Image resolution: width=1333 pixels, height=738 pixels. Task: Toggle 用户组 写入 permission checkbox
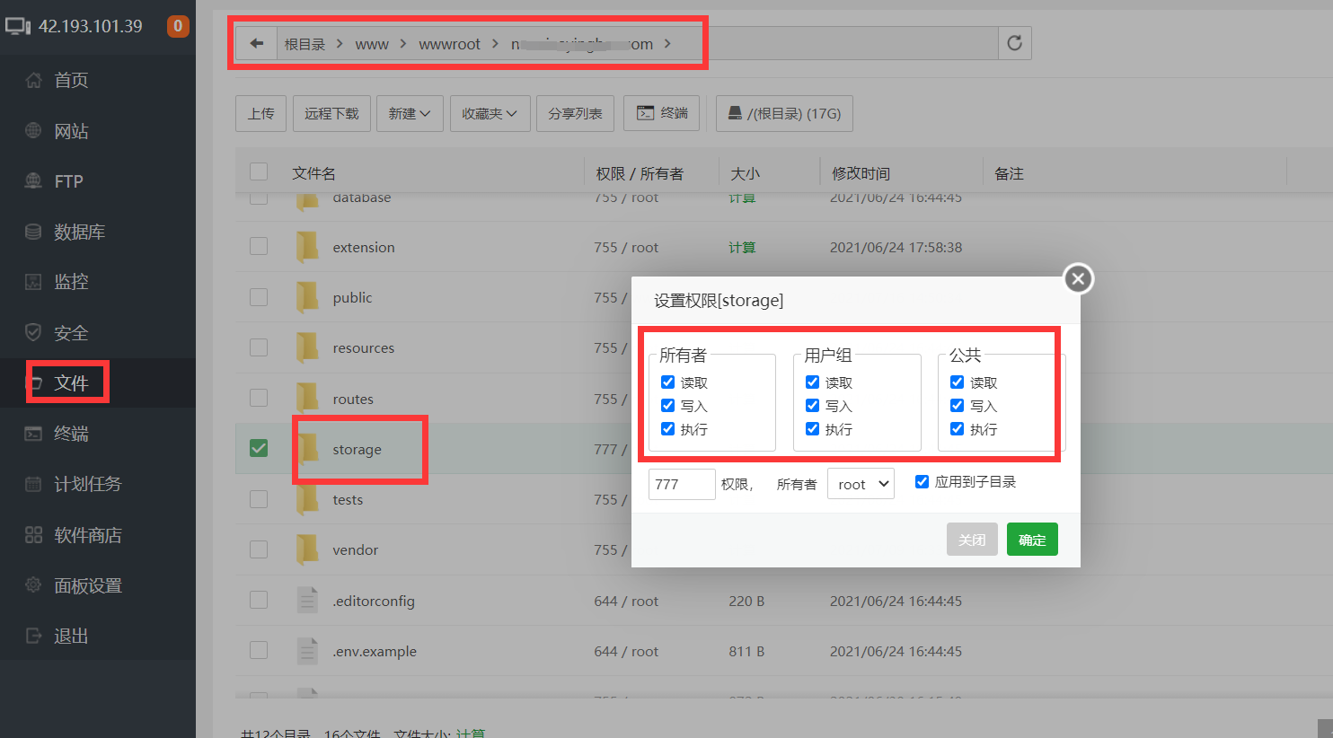point(812,405)
